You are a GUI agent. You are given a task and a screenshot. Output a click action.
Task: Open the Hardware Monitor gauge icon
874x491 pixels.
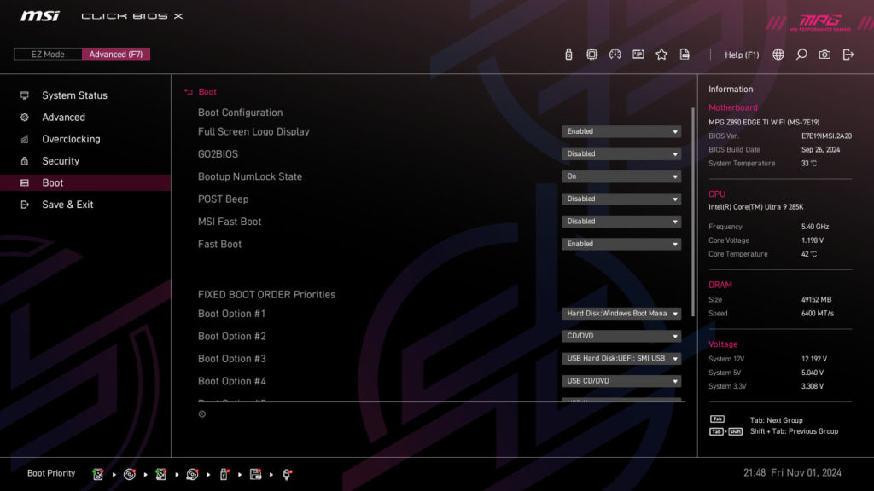tap(615, 53)
